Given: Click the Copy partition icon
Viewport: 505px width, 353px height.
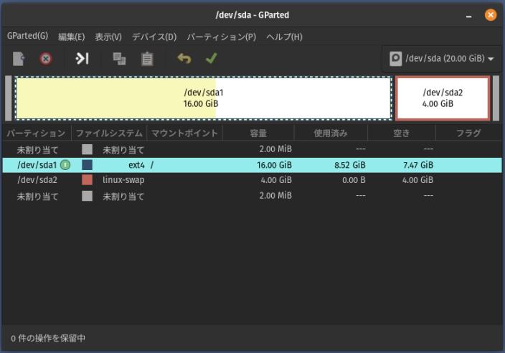Looking at the screenshot, I should 119,59.
